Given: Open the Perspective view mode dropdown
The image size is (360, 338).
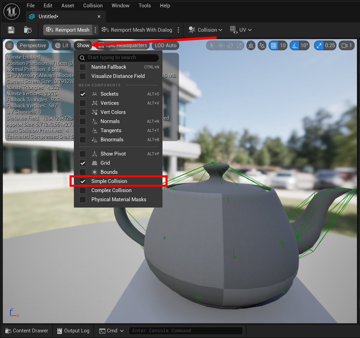Looking at the screenshot, I should (33, 45).
